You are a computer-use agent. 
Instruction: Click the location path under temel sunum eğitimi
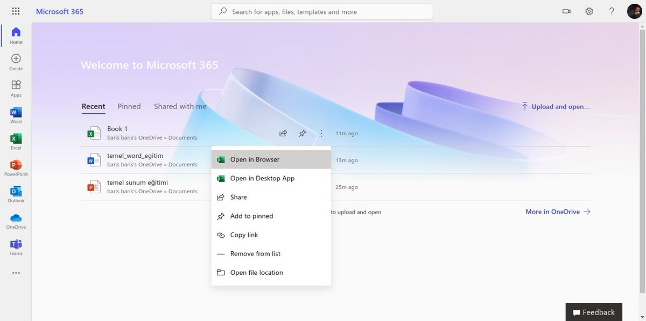click(x=152, y=191)
